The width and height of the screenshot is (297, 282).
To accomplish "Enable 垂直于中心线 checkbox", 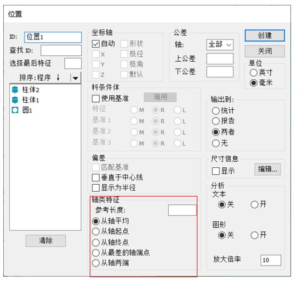I will [96, 178].
